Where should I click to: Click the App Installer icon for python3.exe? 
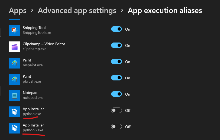(x=15, y=128)
